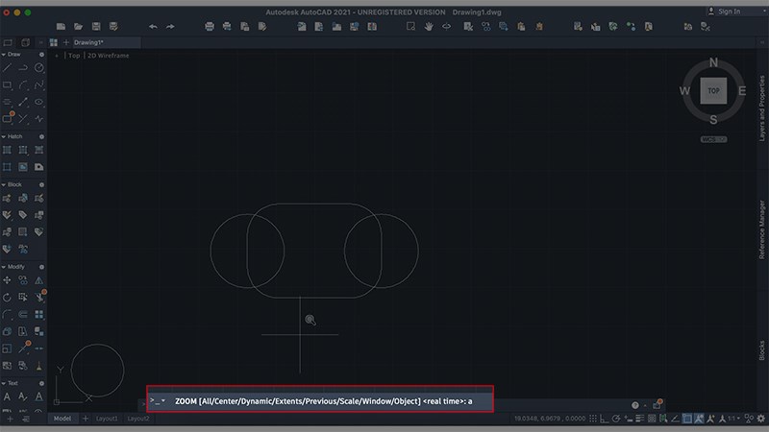Select the Hatch tool in Hatch panel

pyautogui.click(x=7, y=150)
